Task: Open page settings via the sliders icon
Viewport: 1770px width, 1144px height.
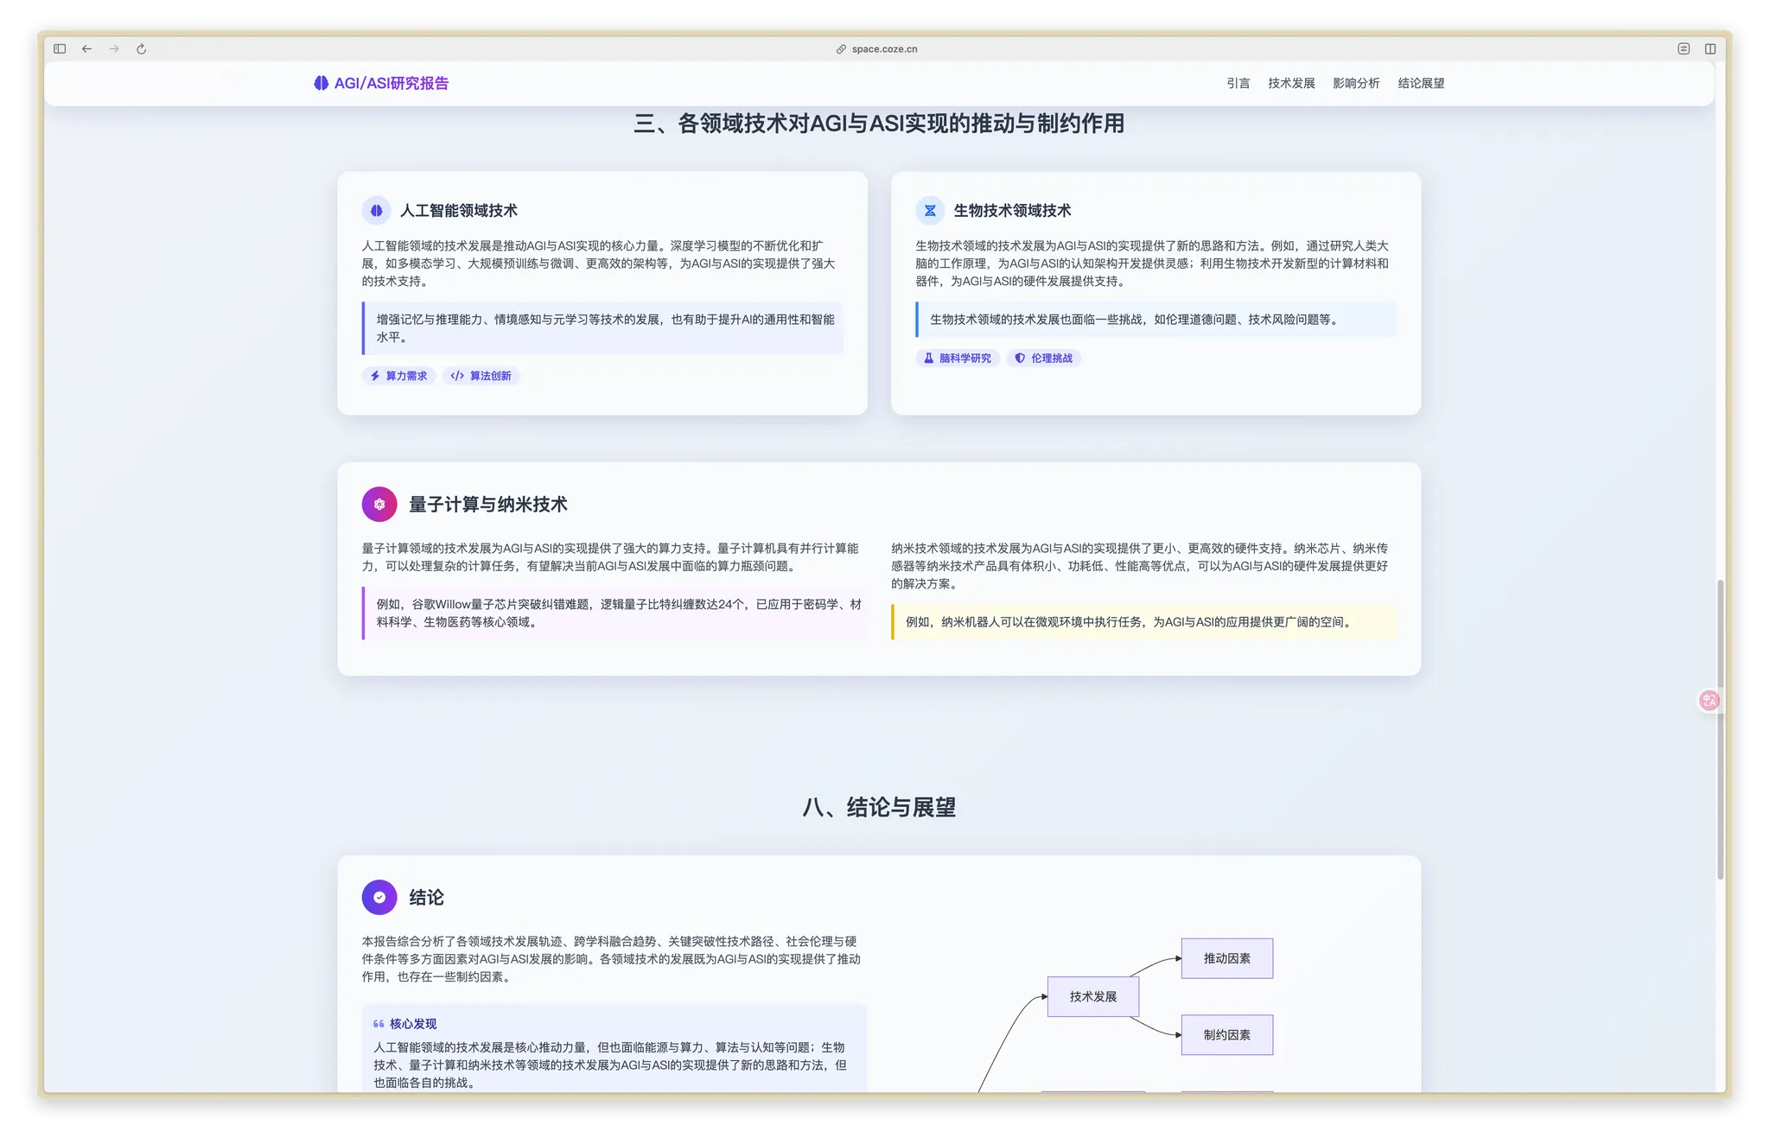Action: point(1684,49)
